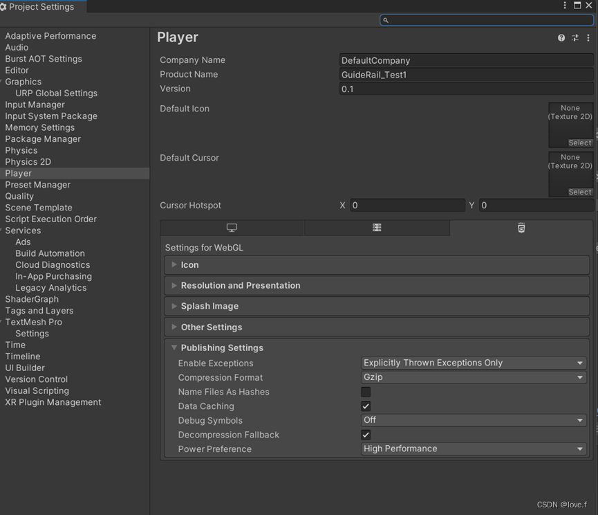Image resolution: width=598 pixels, height=515 pixels.
Task: Click the Cursor Hotspot Y field
Action: click(x=536, y=206)
